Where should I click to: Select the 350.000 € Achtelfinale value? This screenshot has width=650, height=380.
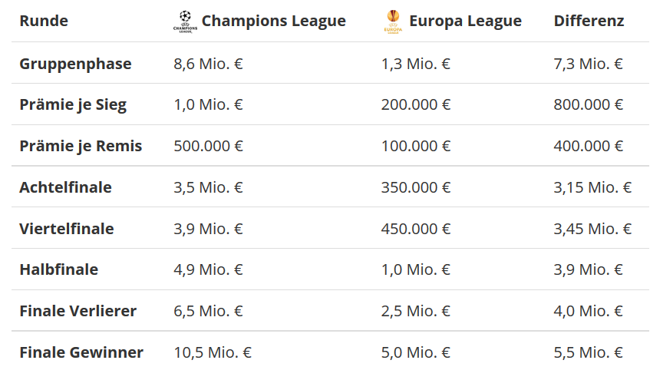tap(416, 187)
